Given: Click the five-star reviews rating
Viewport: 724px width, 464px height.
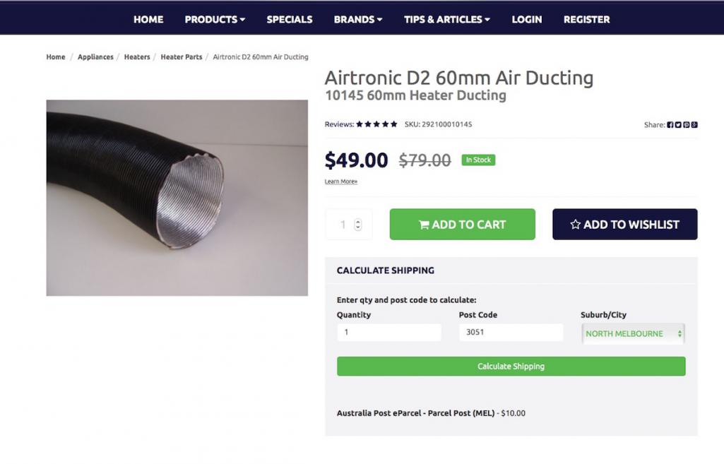Looking at the screenshot, I should click(x=376, y=124).
